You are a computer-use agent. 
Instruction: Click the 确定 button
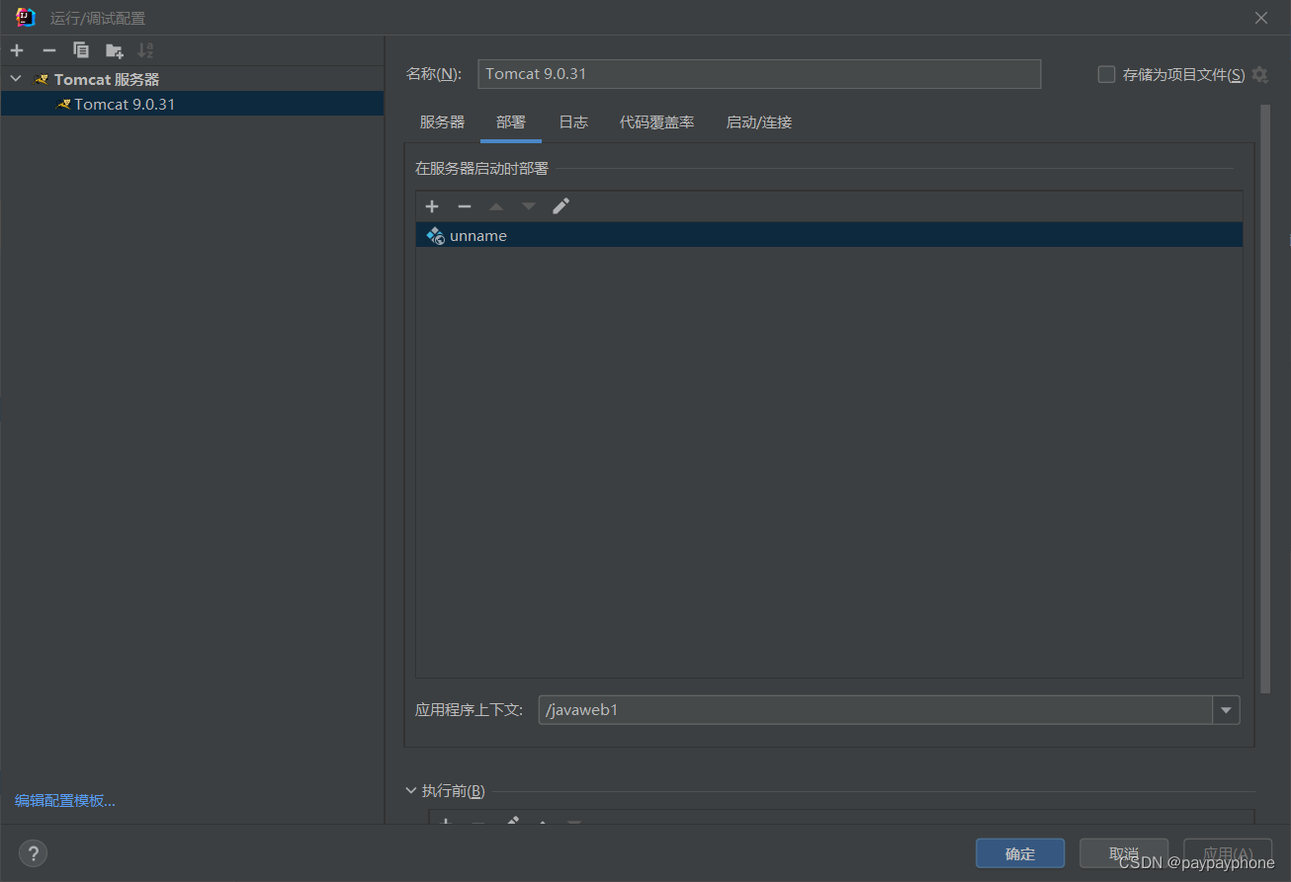[1020, 852]
